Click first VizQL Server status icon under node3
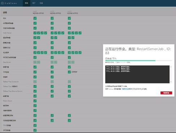 69,33
